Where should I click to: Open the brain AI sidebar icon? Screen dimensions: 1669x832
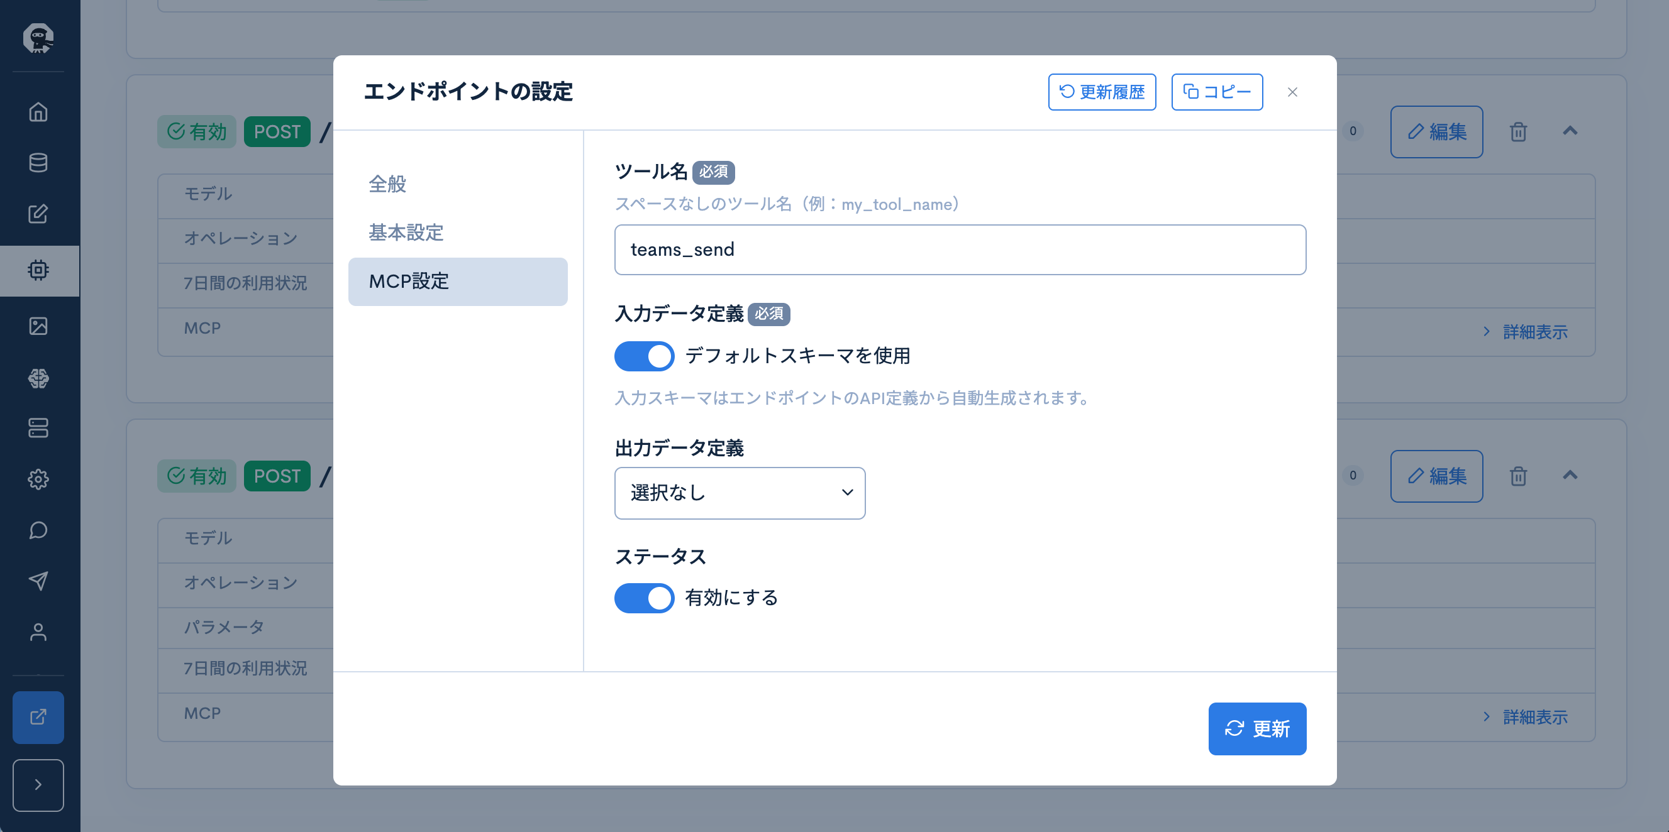[38, 378]
